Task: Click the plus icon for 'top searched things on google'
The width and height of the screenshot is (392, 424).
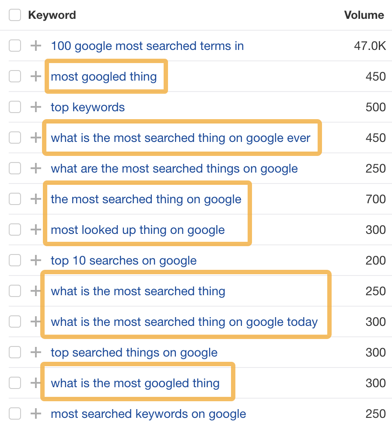Action: pyautogui.click(x=35, y=352)
